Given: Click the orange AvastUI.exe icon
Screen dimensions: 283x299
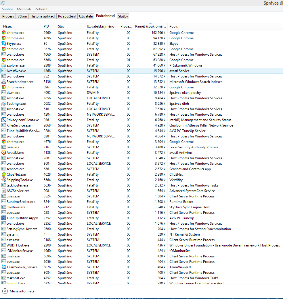Looking at the screenshot, I should [x=4, y=153].
